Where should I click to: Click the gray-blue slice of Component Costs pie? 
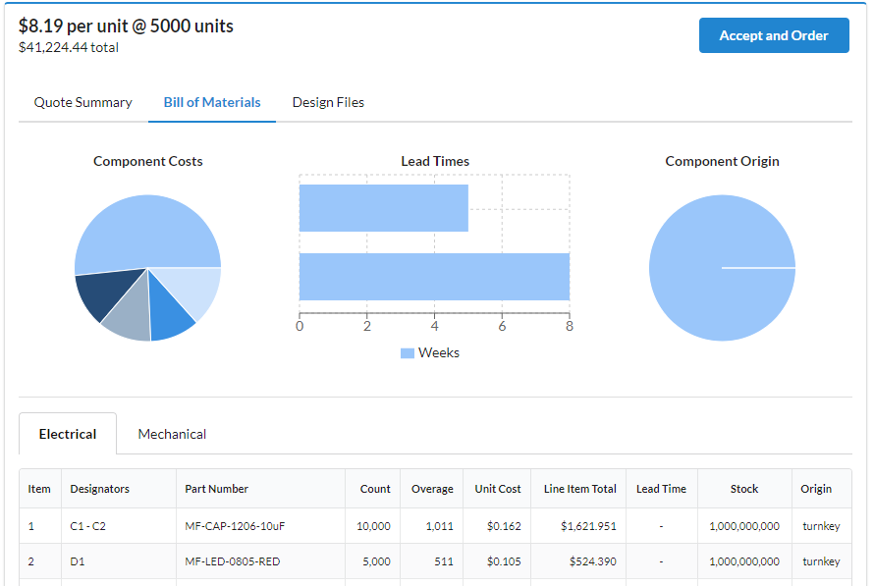tap(130, 316)
